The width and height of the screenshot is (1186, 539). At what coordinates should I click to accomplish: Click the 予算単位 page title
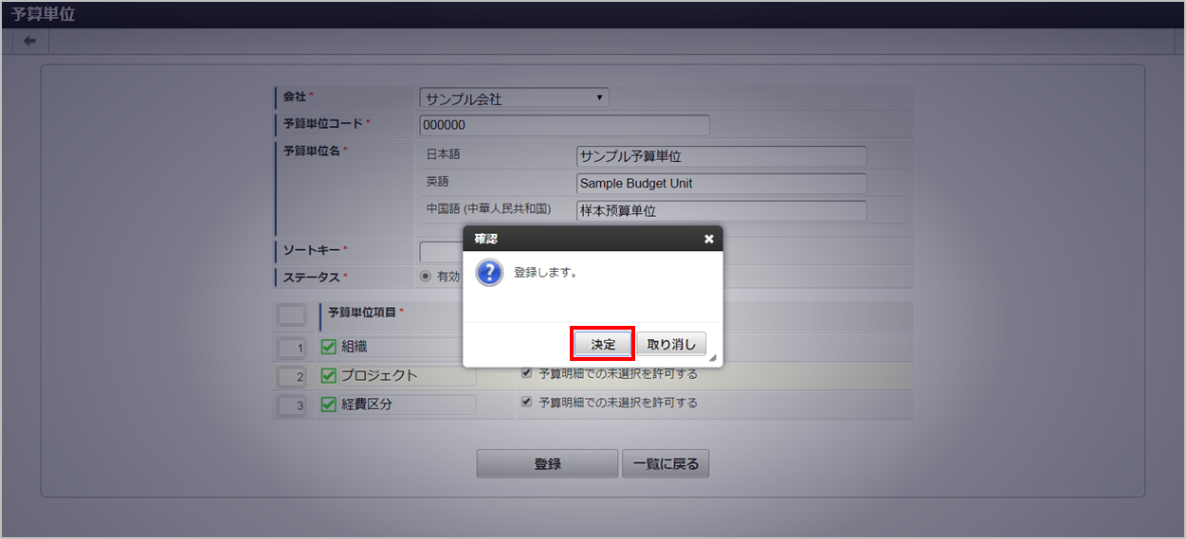click(x=43, y=13)
